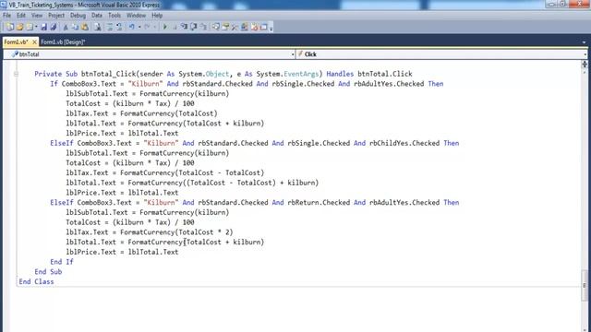Click the End If line
This screenshot has height=332, width=591.
[x=62, y=262]
